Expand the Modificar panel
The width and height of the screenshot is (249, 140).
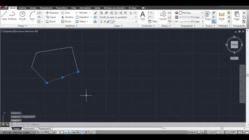[x=71, y=26]
